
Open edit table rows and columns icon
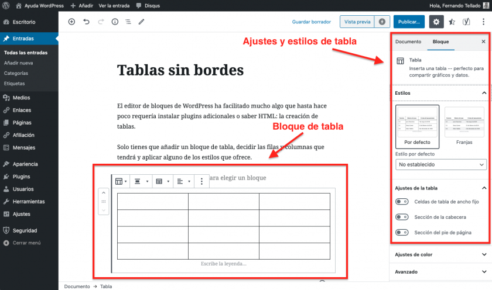(x=162, y=181)
